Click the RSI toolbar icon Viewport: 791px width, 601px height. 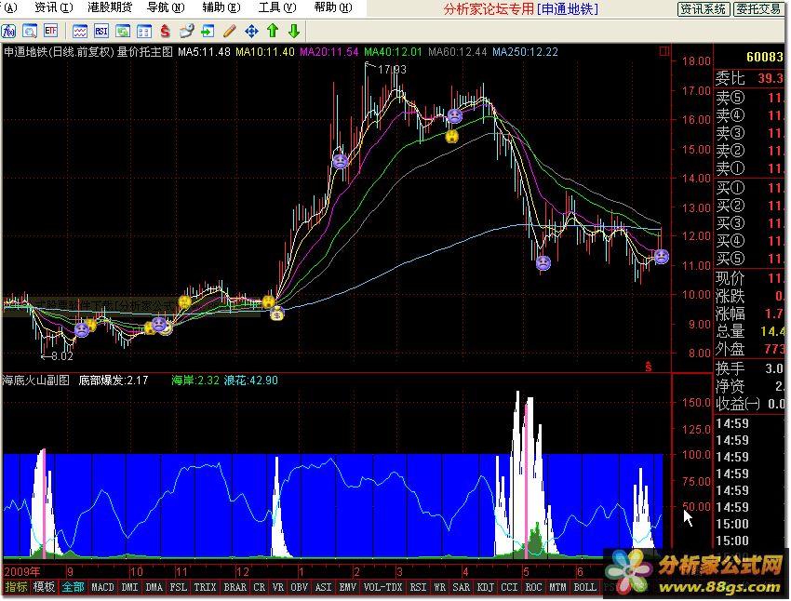tap(101, 32)
